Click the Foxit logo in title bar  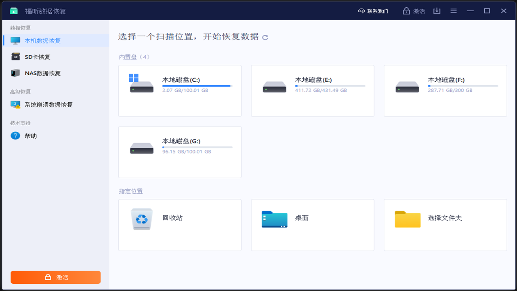pyautogui.click(x=13, y=11)
